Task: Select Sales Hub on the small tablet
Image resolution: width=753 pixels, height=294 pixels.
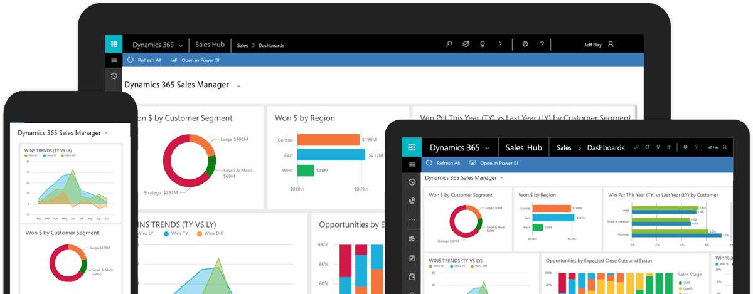Action: coord(523,148)
